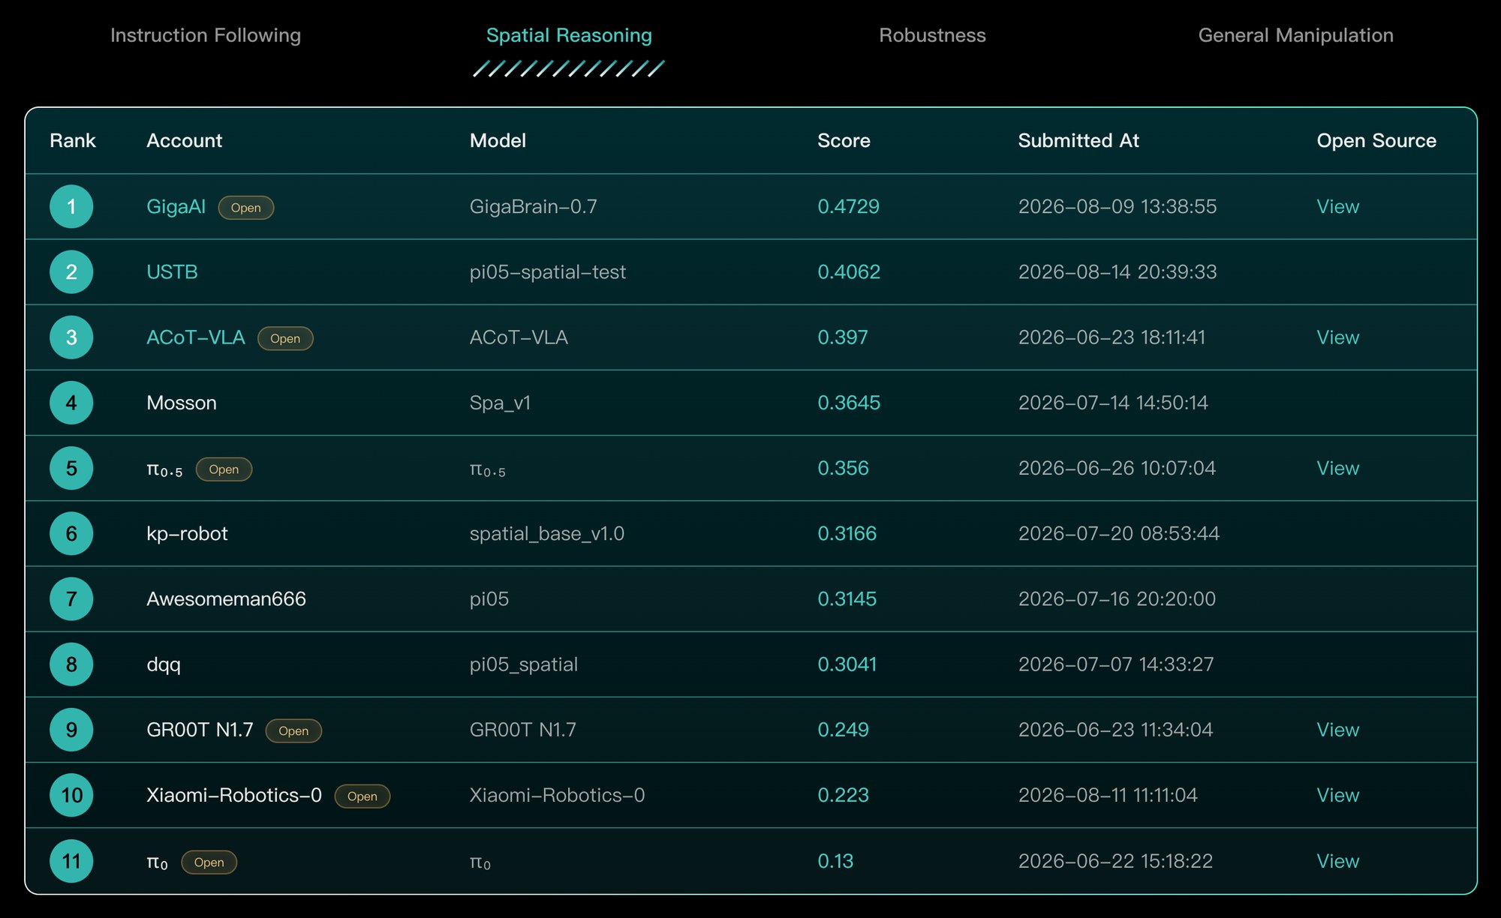Click the rank 4 circle badge
The height and width of the screenshot is (918, 1501).
point(71,403)
